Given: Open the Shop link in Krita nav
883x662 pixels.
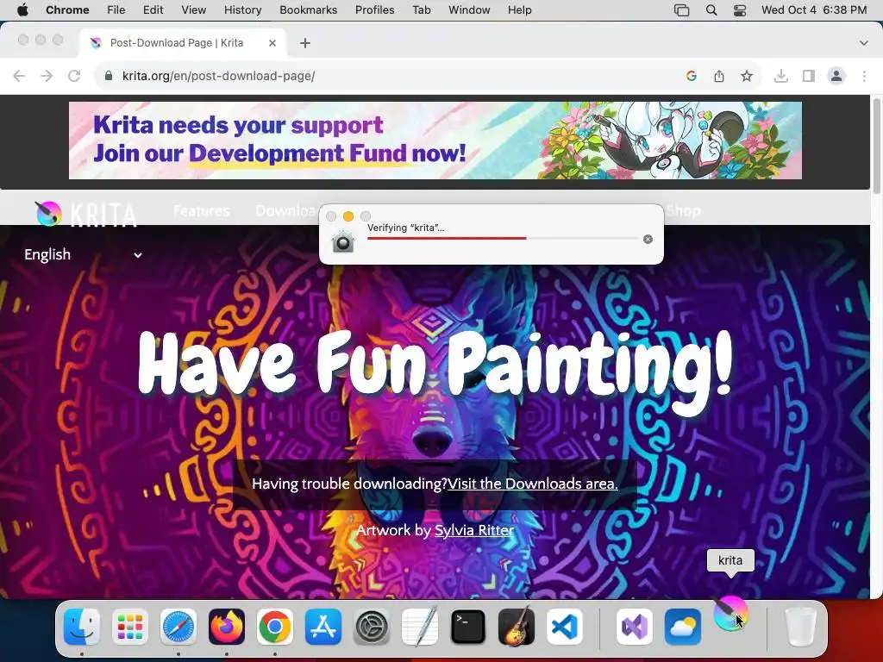Looking at the screenshot, I should click(683, 211).
